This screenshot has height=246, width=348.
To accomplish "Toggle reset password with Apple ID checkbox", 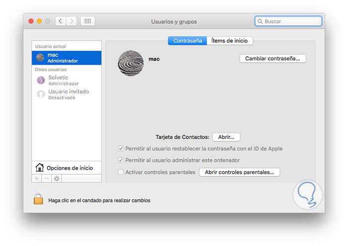I will click(121, 149).
